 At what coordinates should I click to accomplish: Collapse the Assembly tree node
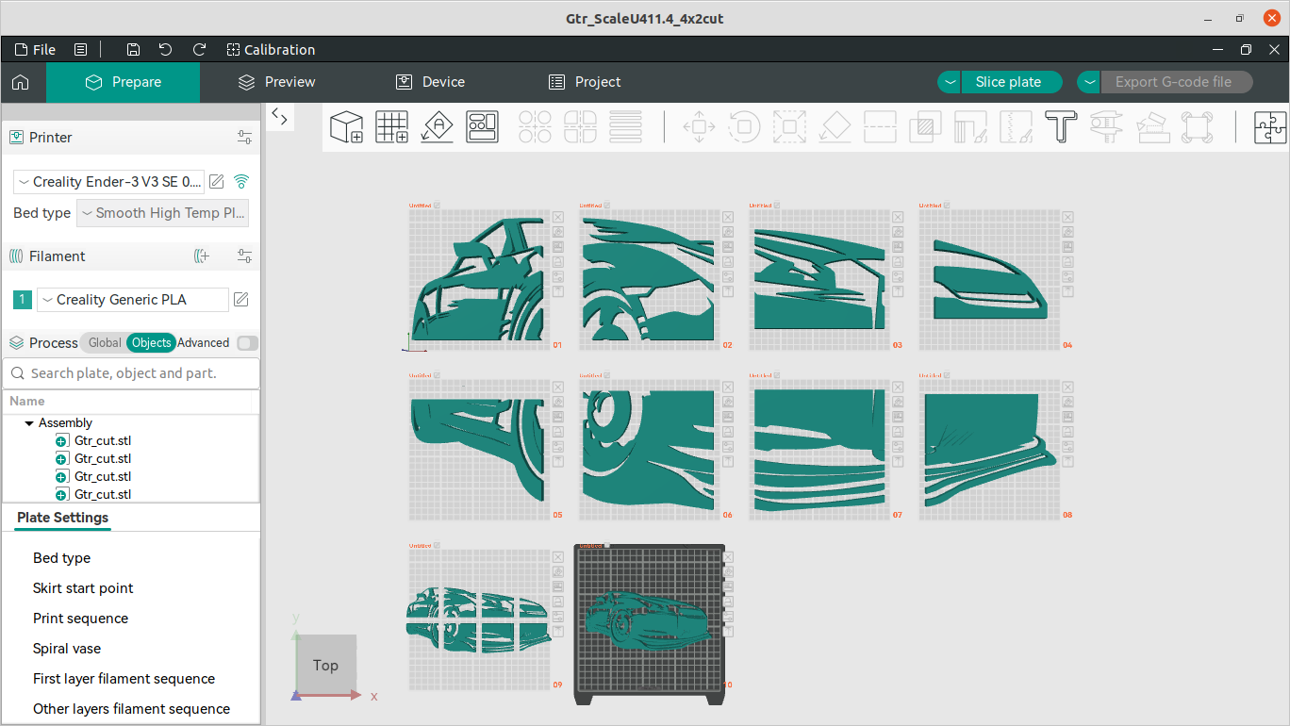point(29,423)
